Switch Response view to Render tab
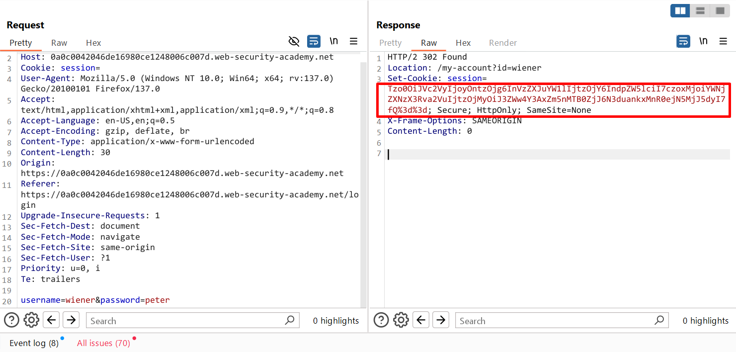This screenshot has width=736, height=352. (503, 43)
